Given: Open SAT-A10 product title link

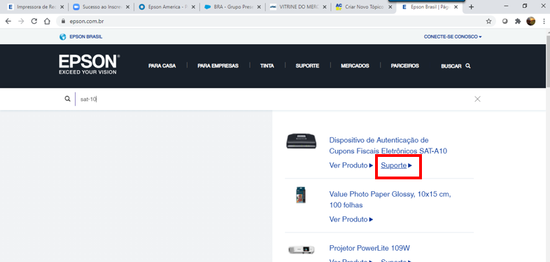Looking at the screenshot, I should pyautogui.click(x=388, y=146).
